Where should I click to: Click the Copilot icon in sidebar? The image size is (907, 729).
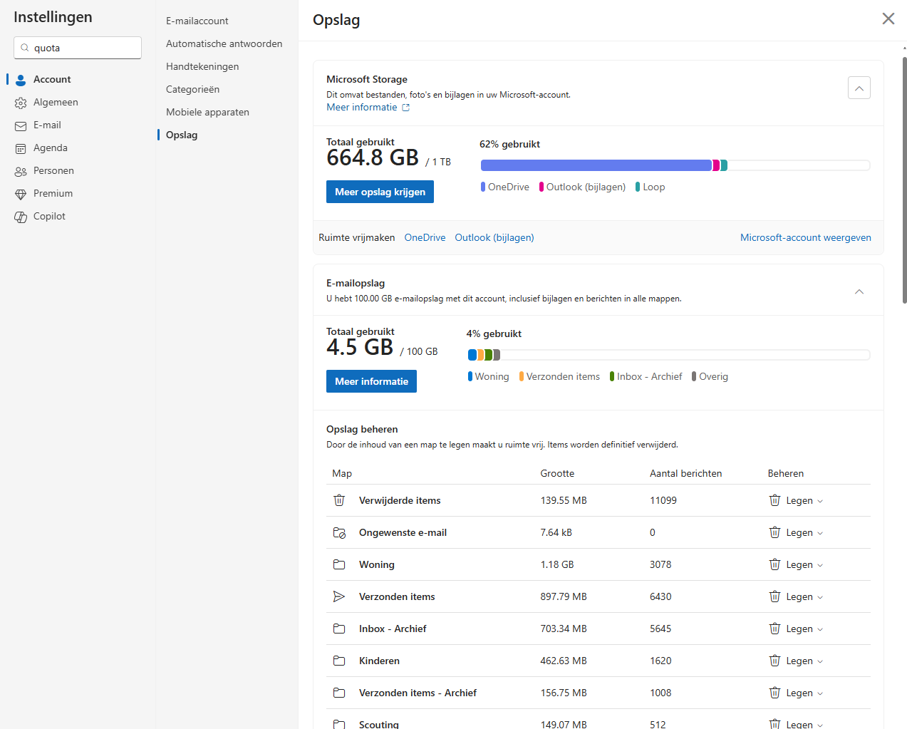(x=21, y=217)
